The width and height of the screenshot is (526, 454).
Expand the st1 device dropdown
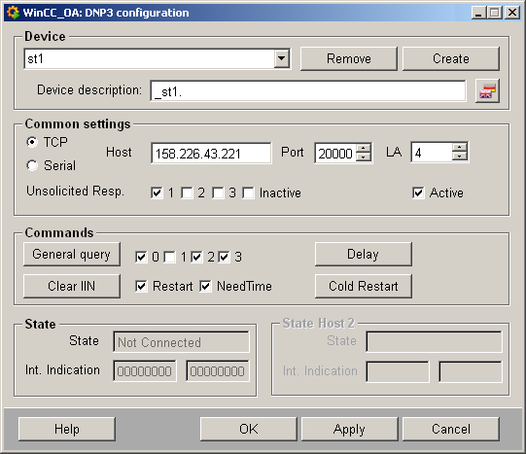tap(281, 59)
